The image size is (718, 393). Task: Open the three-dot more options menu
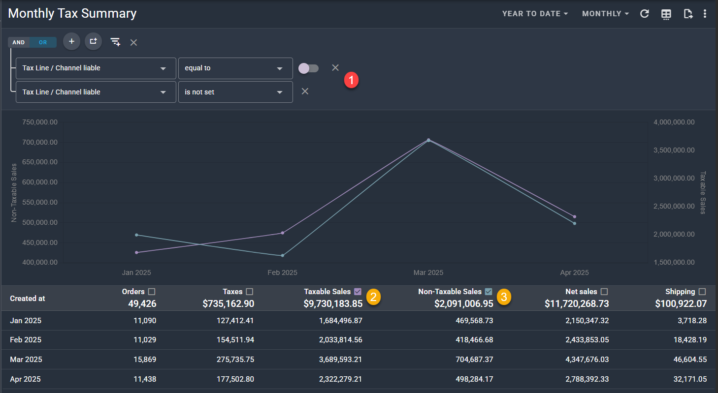(705, 14)
